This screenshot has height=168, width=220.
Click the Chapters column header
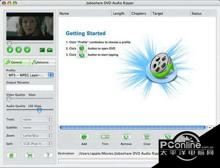140,13
